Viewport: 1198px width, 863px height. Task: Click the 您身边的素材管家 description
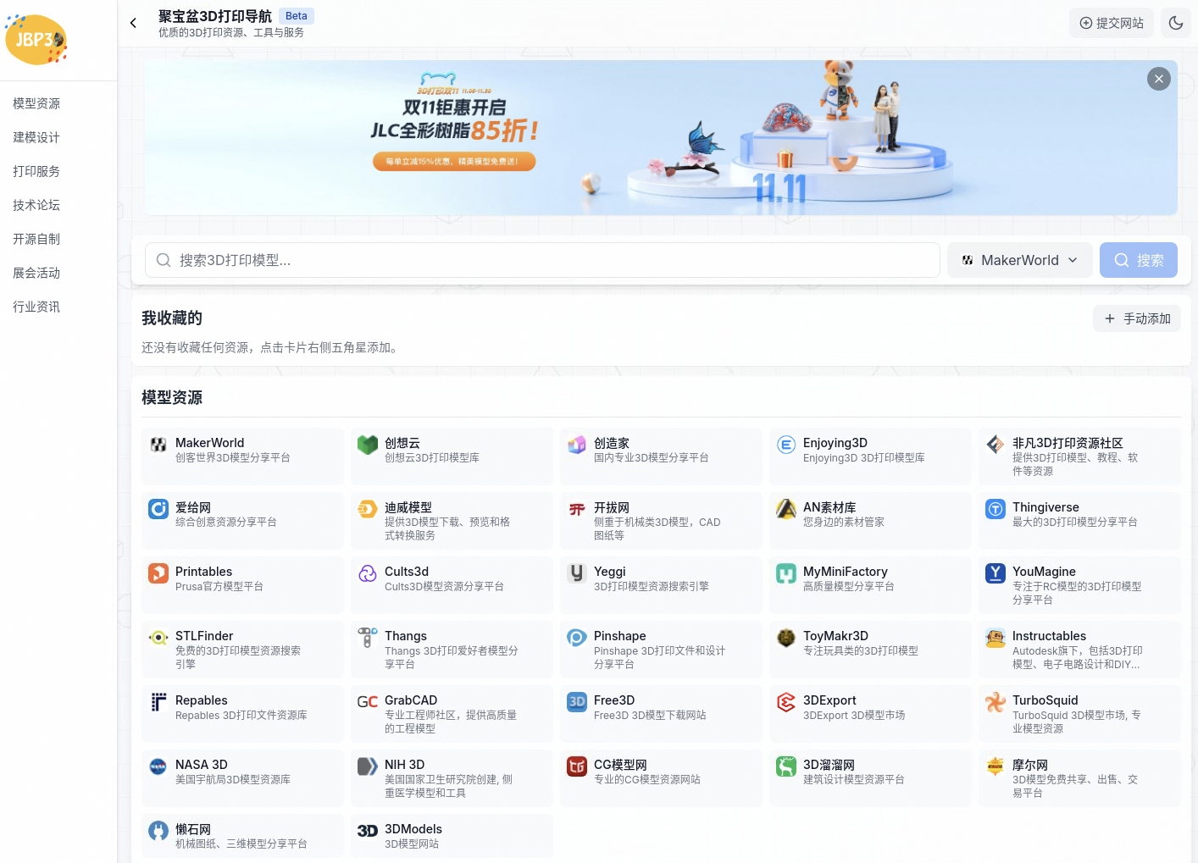click(x=844, y=522)
